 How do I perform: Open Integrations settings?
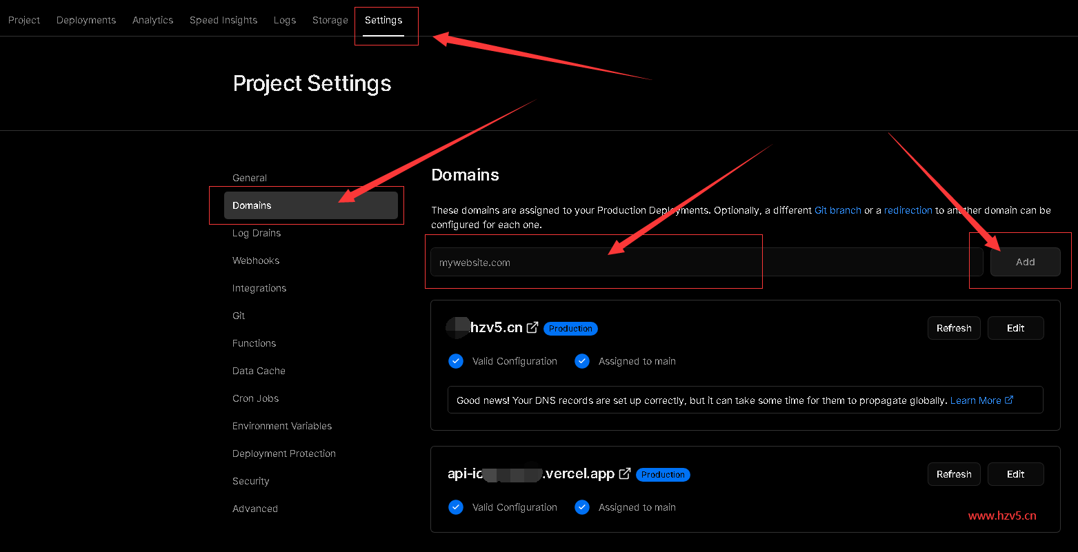[x=259, y=288]
